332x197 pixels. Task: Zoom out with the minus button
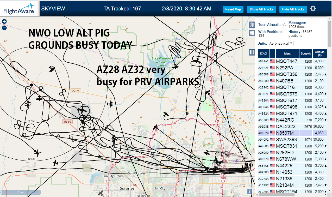click(x=4, y=28)
